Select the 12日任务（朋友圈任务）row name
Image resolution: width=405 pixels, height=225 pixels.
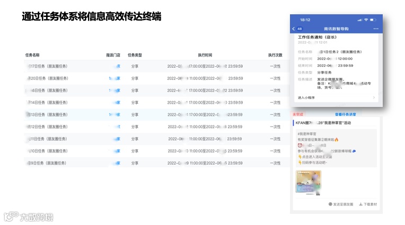(47, 127)
